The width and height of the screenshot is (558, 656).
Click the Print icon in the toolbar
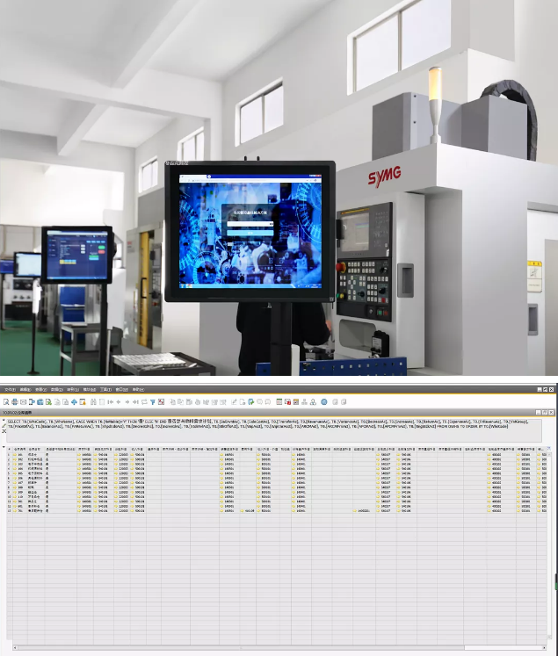coord(15,401)
